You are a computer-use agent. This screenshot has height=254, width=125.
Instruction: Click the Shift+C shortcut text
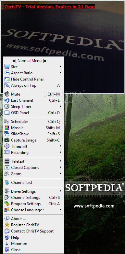(53, 140)
